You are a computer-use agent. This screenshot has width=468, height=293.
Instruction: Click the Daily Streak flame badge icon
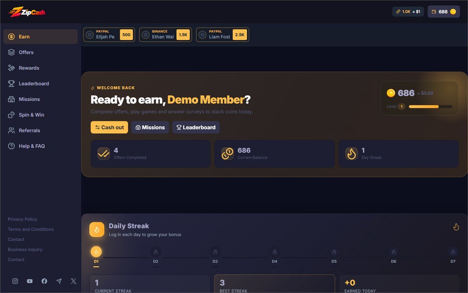97,230
